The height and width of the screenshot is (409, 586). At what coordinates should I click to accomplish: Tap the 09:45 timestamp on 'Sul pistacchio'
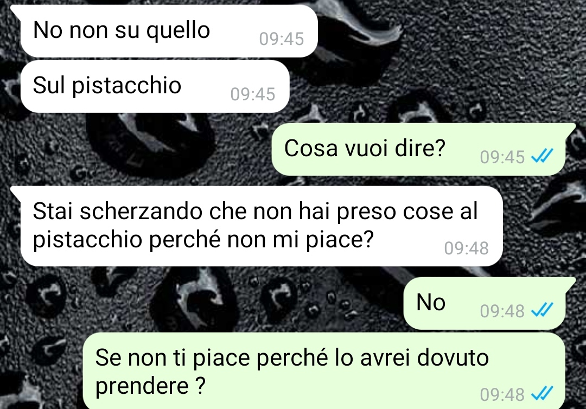click(x=253, y=94)
